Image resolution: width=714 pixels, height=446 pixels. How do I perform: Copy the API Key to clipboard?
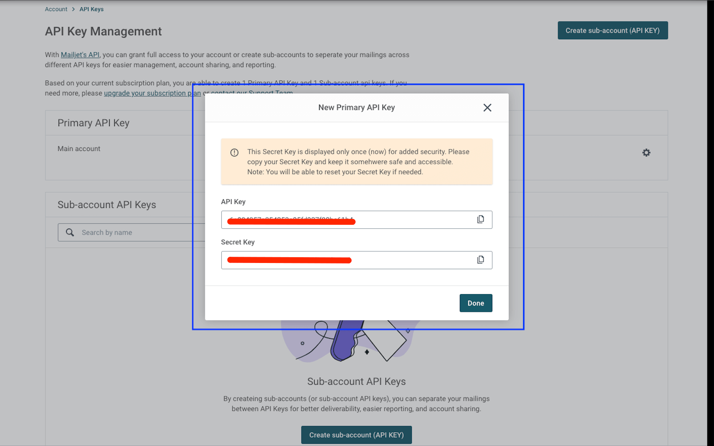coord(480,219)
